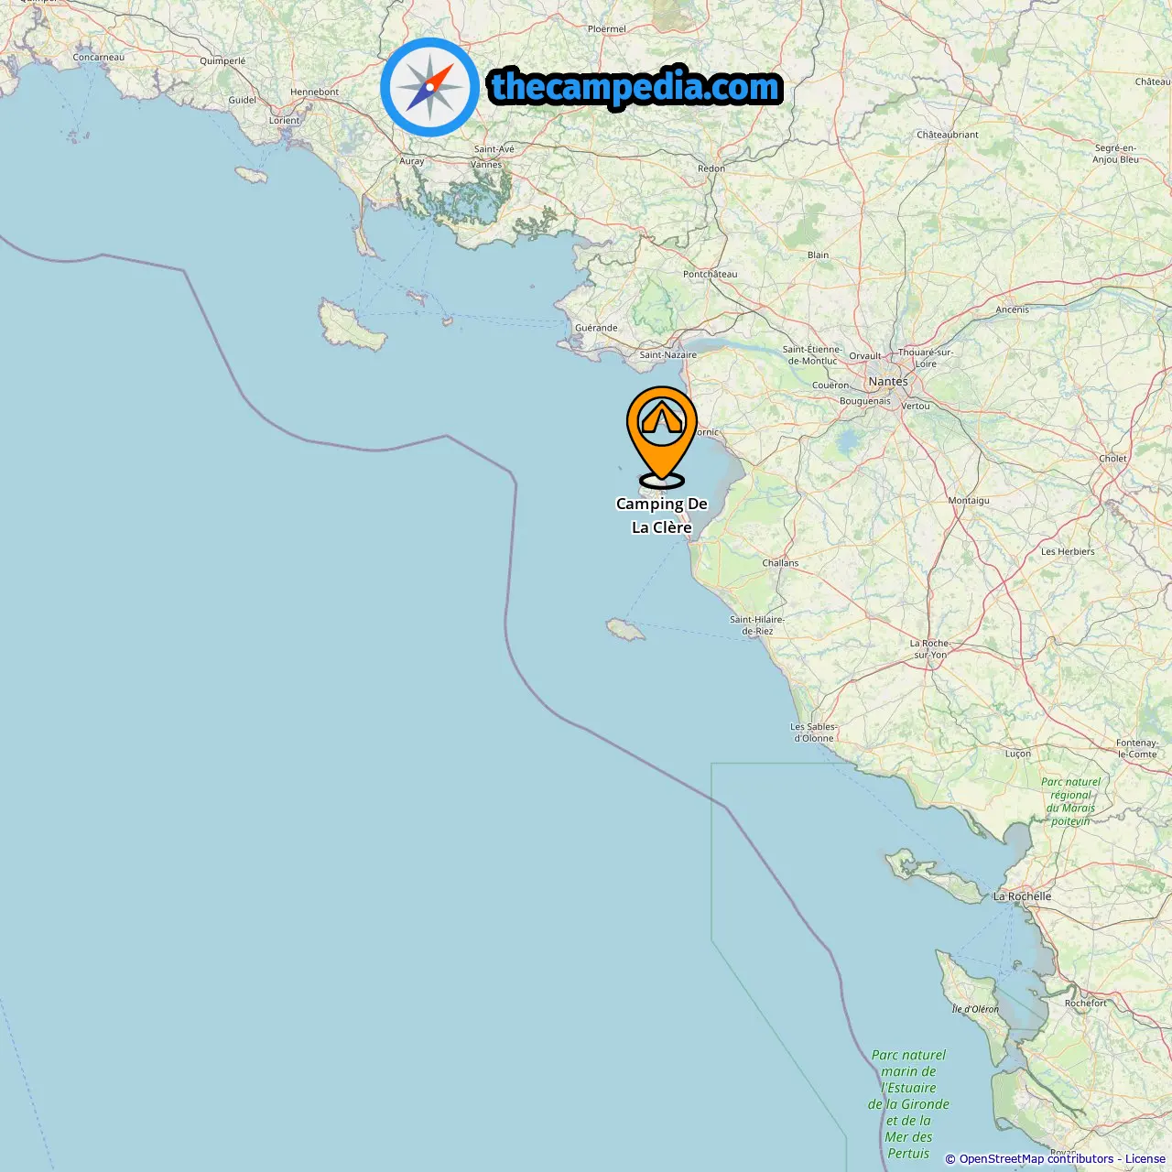Image resolution: width=1172 pixels, height=1172 pixels.
Task: Open the thecampedia.com logo text
Action: pyautogui.click(x=635, y=88)
